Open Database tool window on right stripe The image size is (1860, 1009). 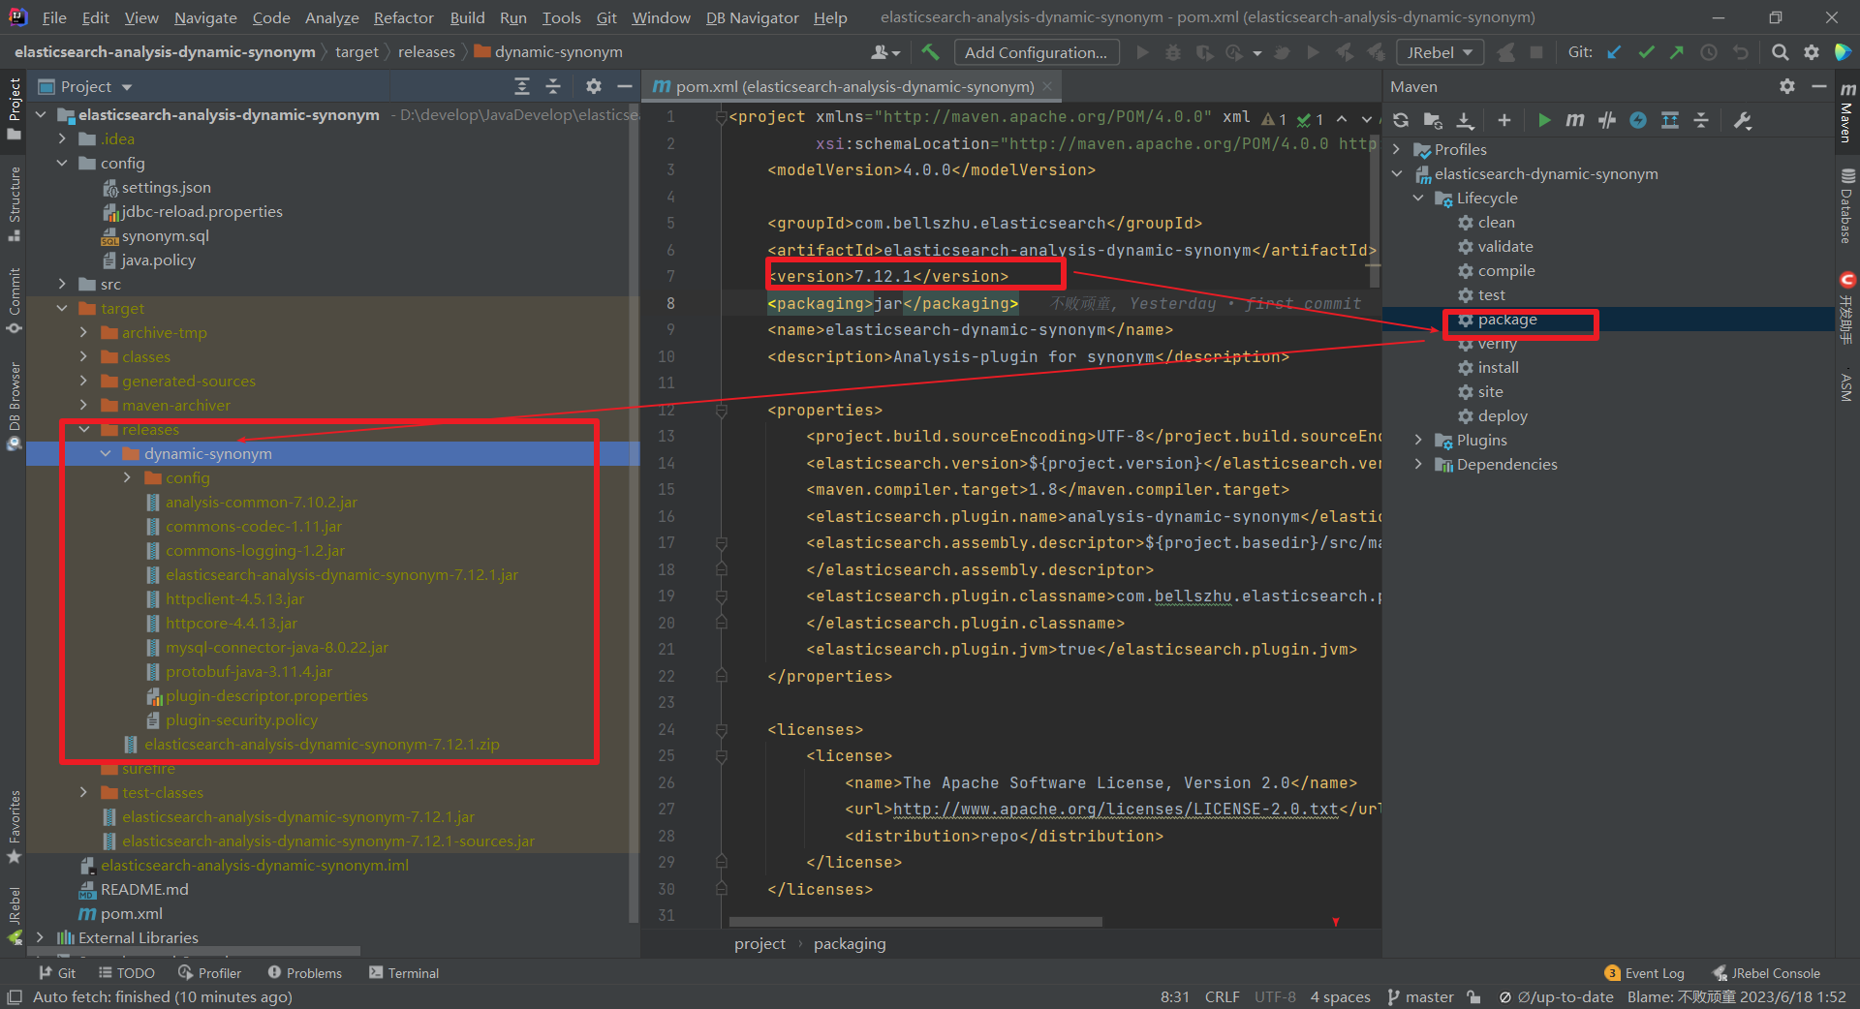click(x=1846, y=207)
